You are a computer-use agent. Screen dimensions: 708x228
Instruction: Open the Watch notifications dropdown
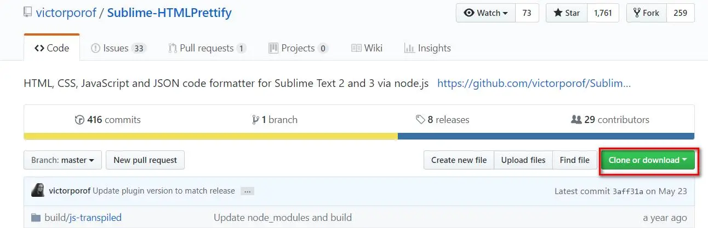486,13
